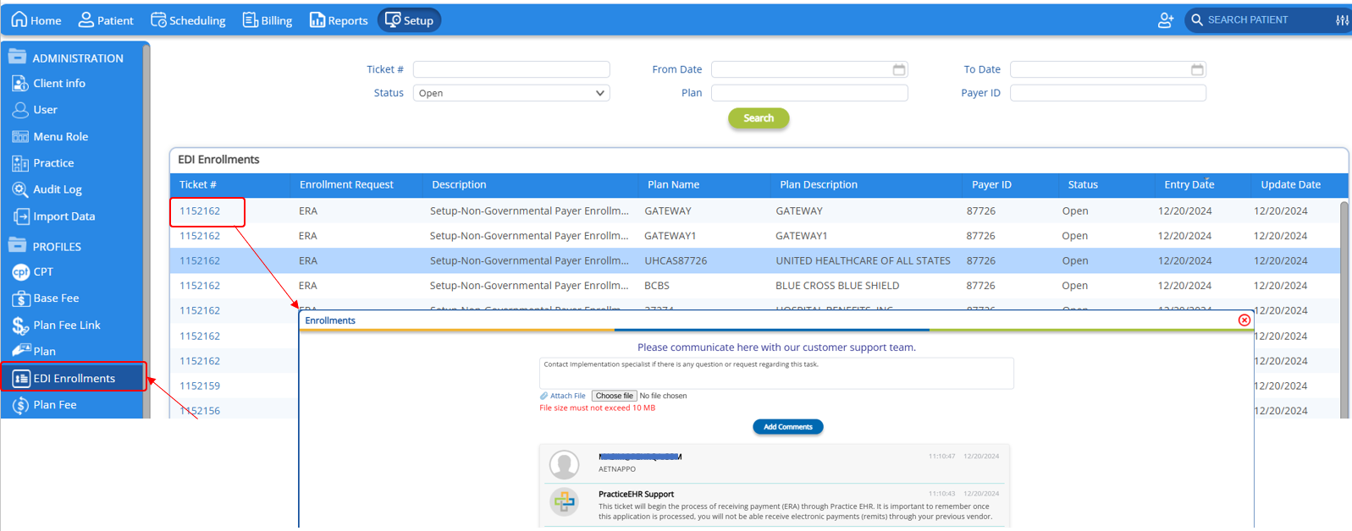Open Base Fee in sidebar
1352x531 pixels.
[x=46, y=298]
